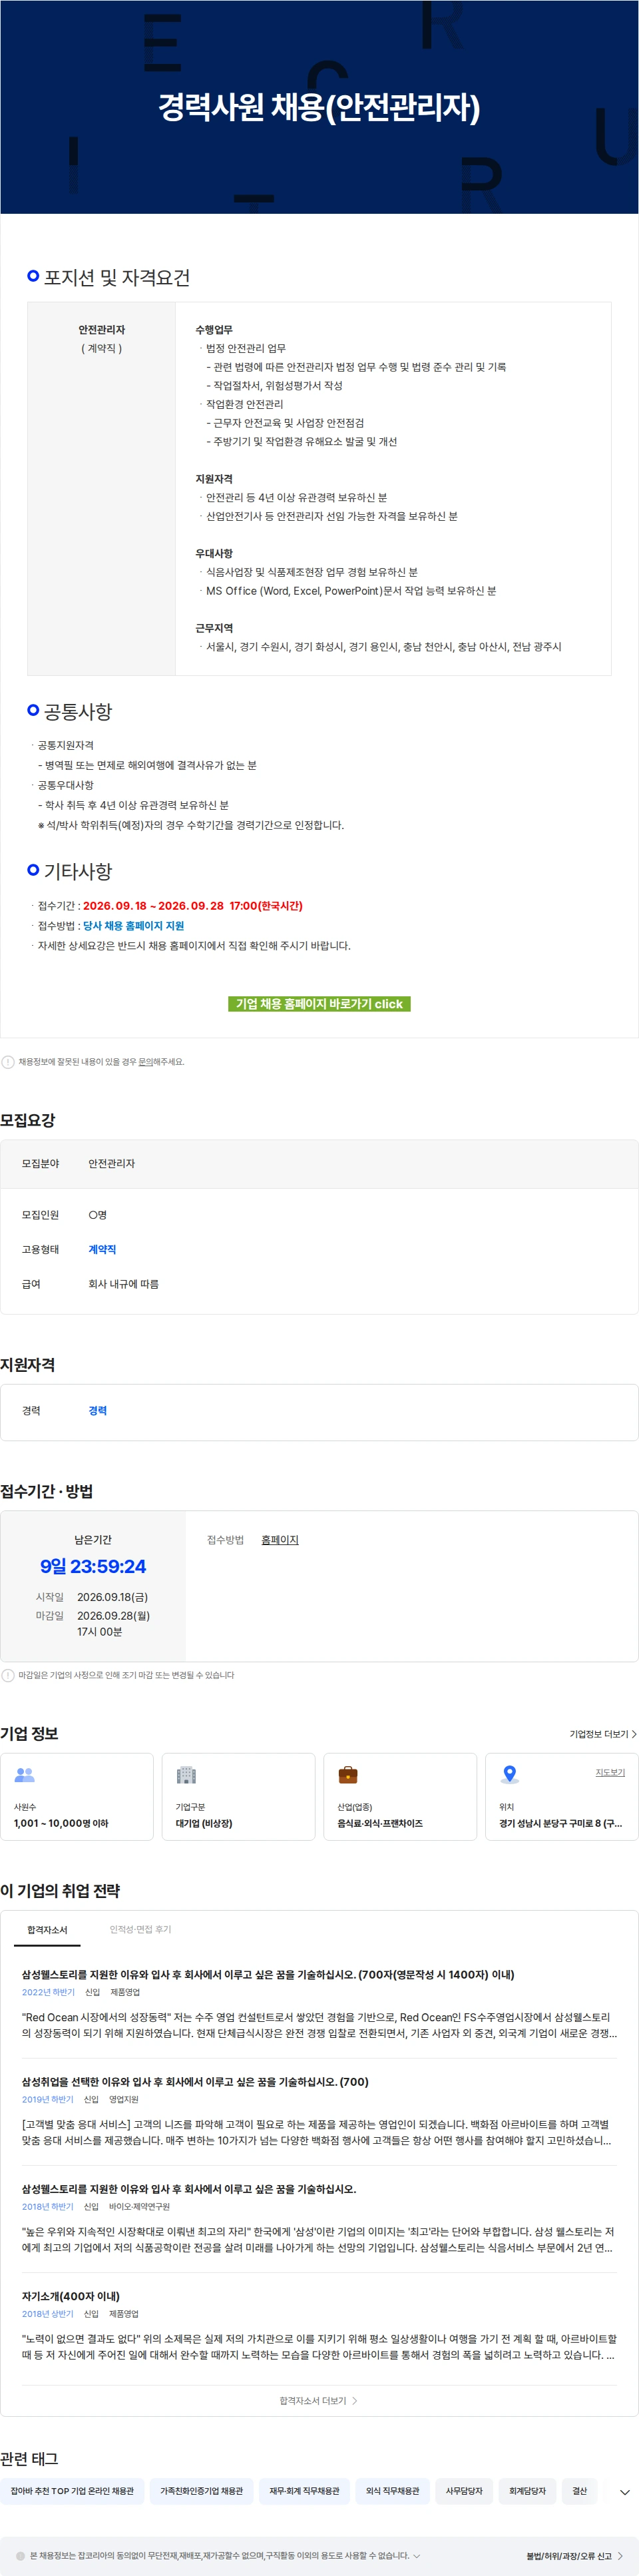639x2576 pixels.
Task: Click the company type building icon
Action: tap(186, 1774)
